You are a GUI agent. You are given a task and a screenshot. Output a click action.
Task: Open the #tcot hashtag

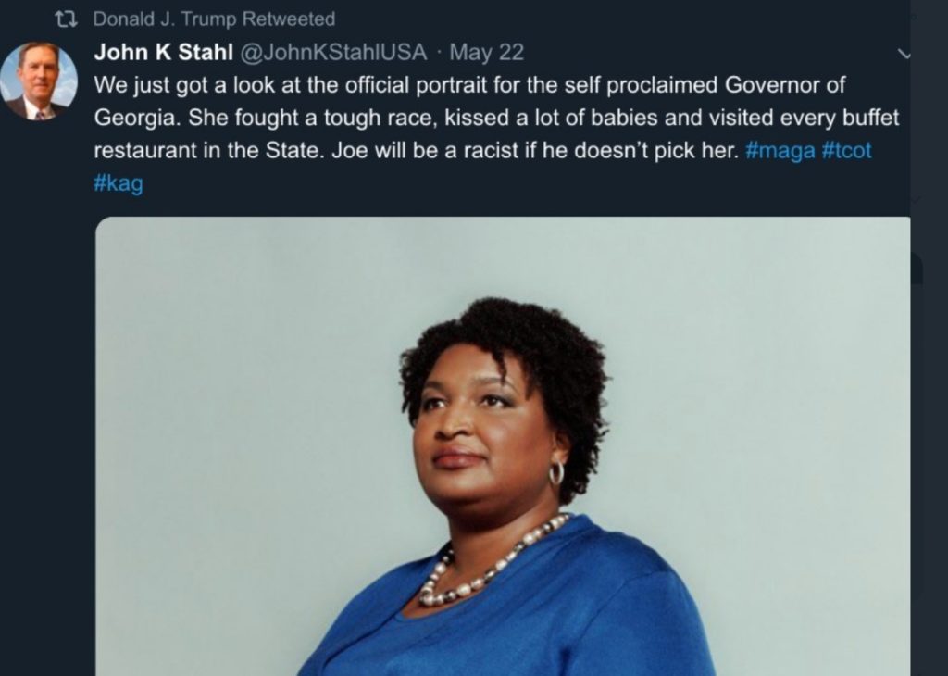pos(847,150)
